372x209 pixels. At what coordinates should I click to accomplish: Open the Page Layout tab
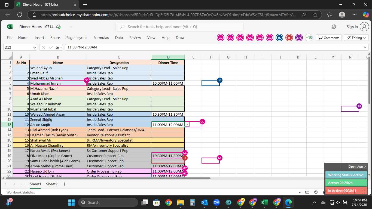77,38
